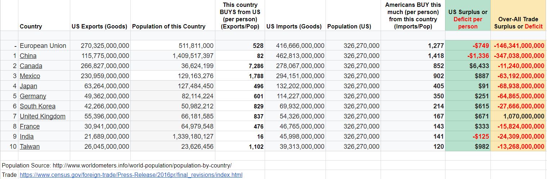
Task: Select the 'US Surplus or Deficit per person' header
Action: [x=468, y=19]
